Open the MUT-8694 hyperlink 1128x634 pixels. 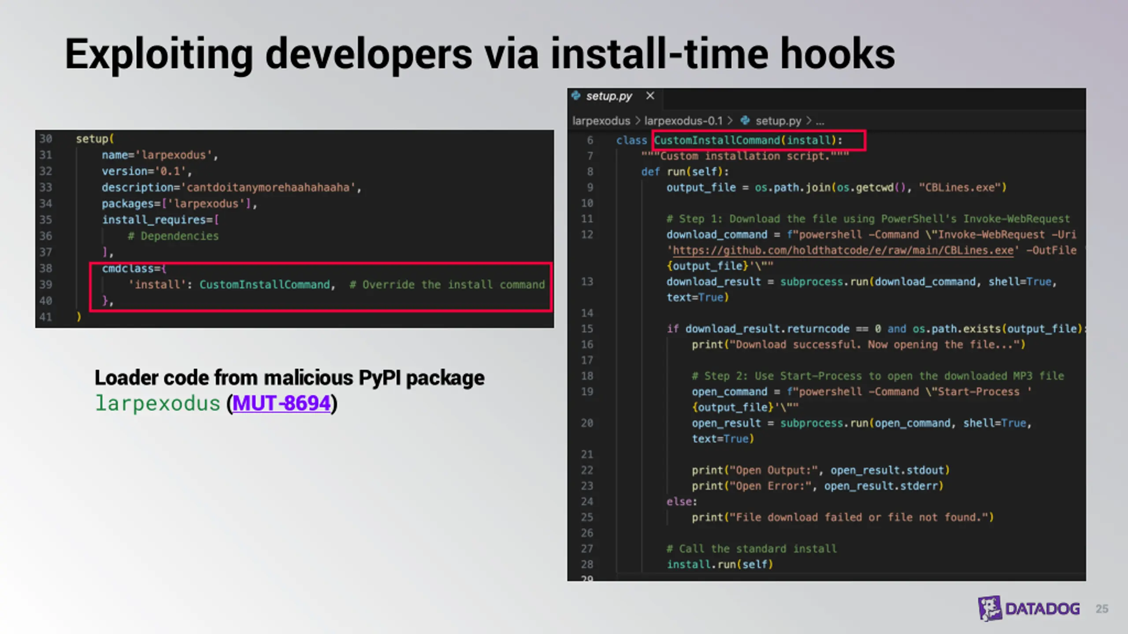click(282, 403)
